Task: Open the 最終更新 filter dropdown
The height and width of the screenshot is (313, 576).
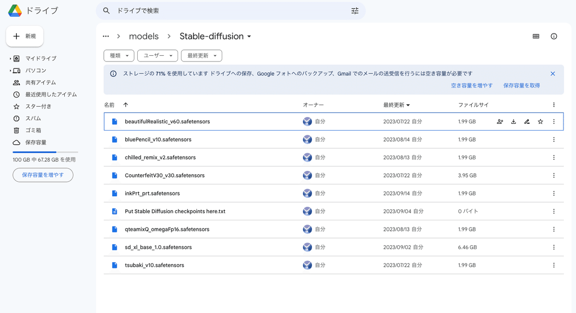Action: (202, 56)
